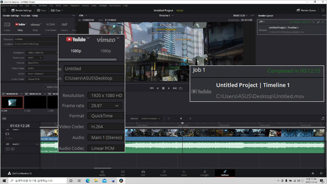Switch to the Fusion page
The image size is (327, 184).
(163, 173)
